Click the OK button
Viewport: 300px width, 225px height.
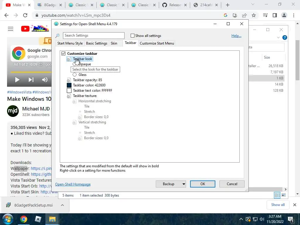[x=203, y=184]
